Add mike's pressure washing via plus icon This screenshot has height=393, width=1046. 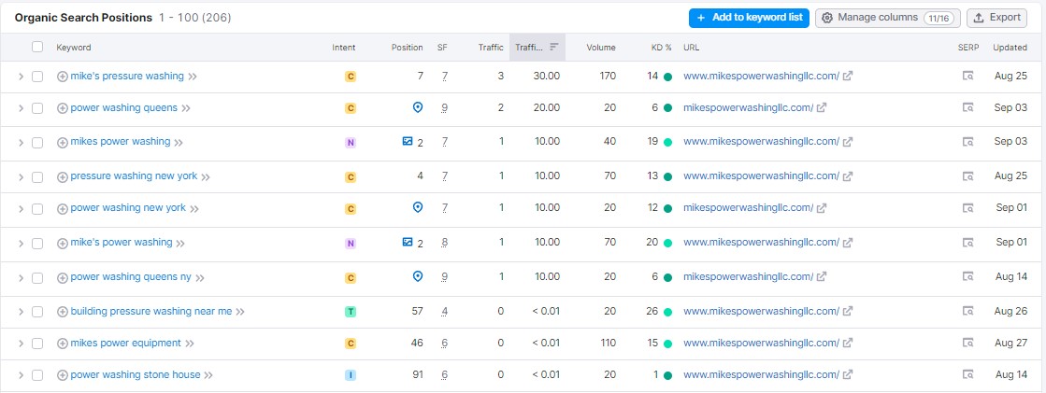pyautogui.click(x=62, y=77)
